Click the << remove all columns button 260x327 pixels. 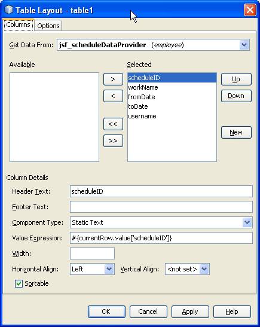pyautogui.click(x=113, y=124)
